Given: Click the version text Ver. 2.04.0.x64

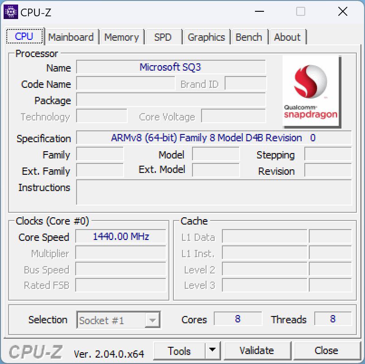Looking at the screenshot, I should point(109,354).
